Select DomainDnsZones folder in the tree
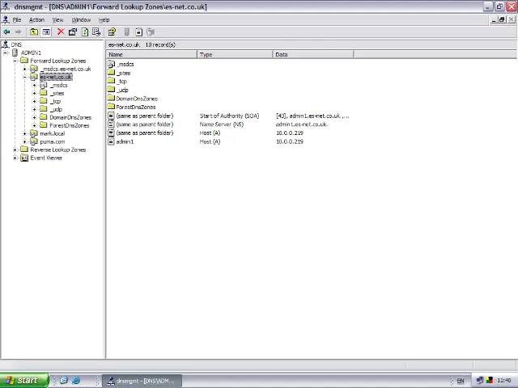Screen dimensions: 518x388 point(70,117)
